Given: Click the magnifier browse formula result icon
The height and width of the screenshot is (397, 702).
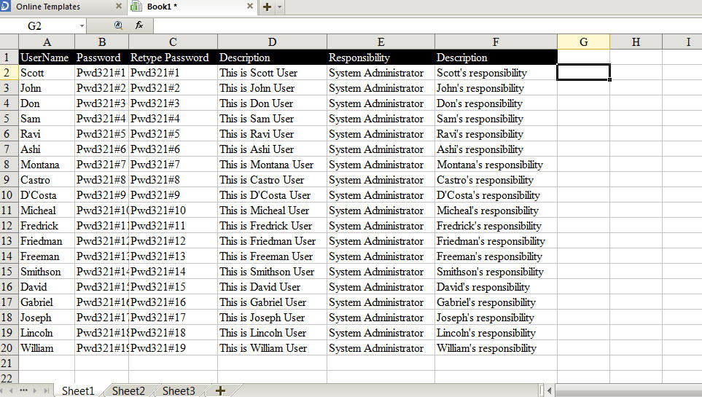Looking at the screenshot, I should coord(118,25).
